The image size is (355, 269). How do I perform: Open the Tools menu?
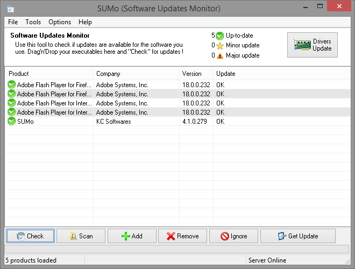pyautogui.click(x=33, y=22)
